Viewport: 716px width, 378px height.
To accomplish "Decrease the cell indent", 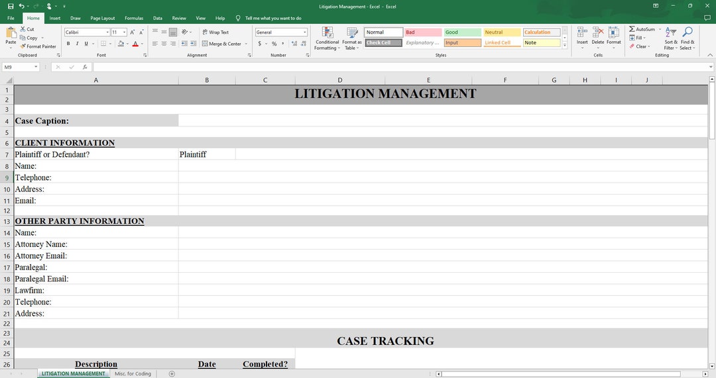I will tap(184, 44).
